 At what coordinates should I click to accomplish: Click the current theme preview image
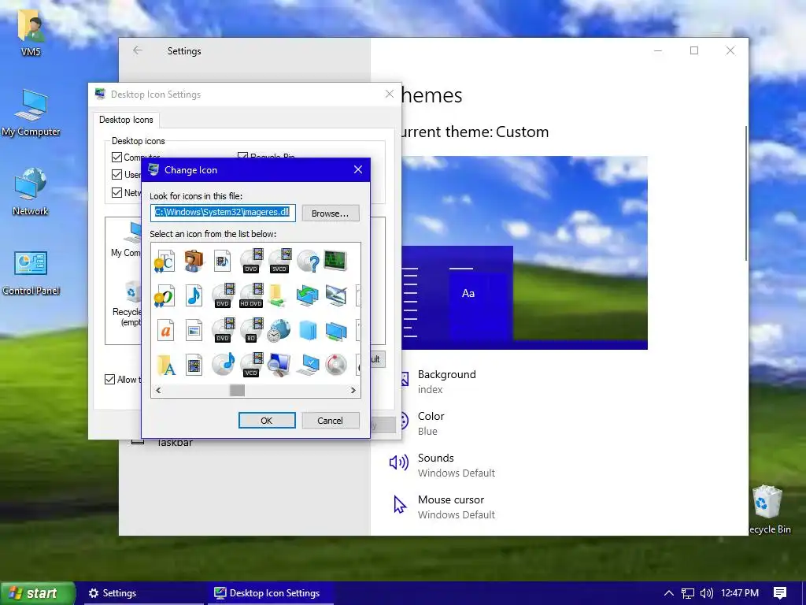click(524, 253)
